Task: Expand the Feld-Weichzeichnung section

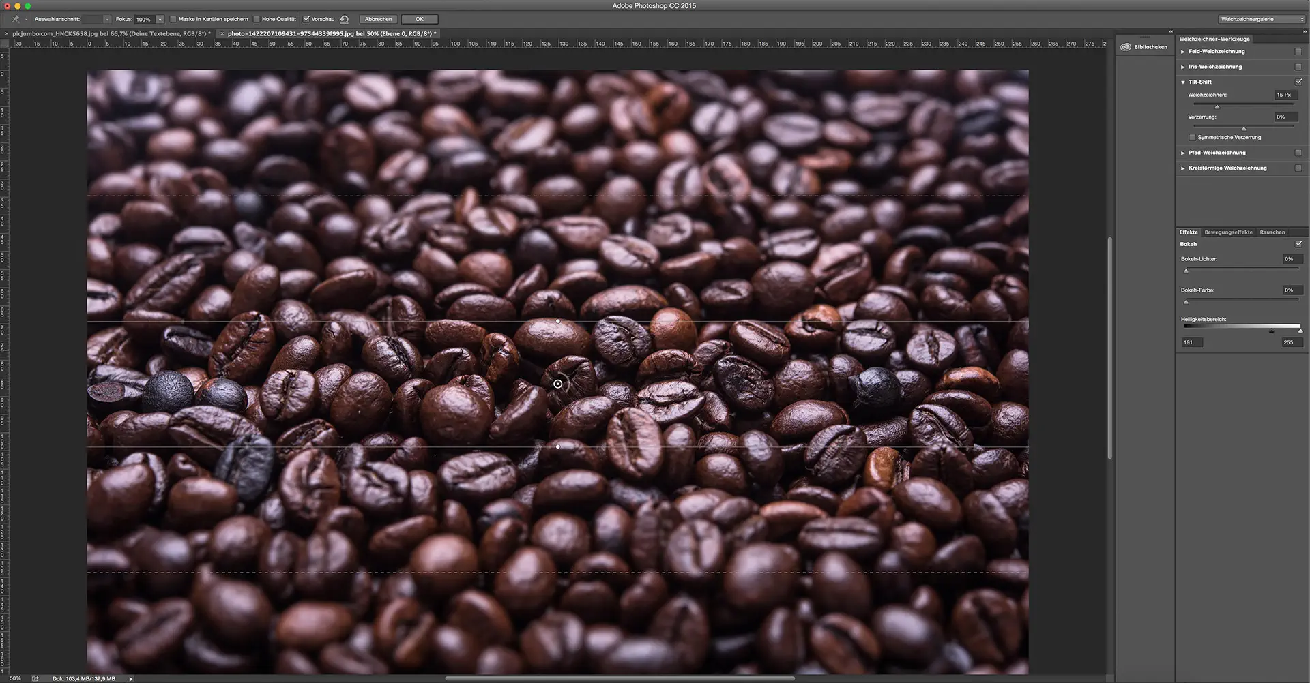Action: tap(1183, 51)
